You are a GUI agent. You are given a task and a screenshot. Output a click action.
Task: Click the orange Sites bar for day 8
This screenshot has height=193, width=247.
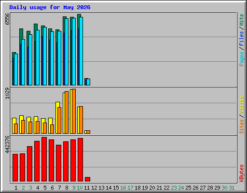pyautogui.click(x=67, y=112)
